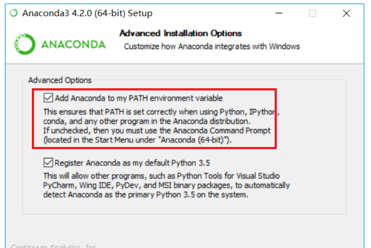The height and width of the screenshot is (248, 371).
Task: Click the "Continuum Analytics, Inc." text at bottom
Action: 54,245
